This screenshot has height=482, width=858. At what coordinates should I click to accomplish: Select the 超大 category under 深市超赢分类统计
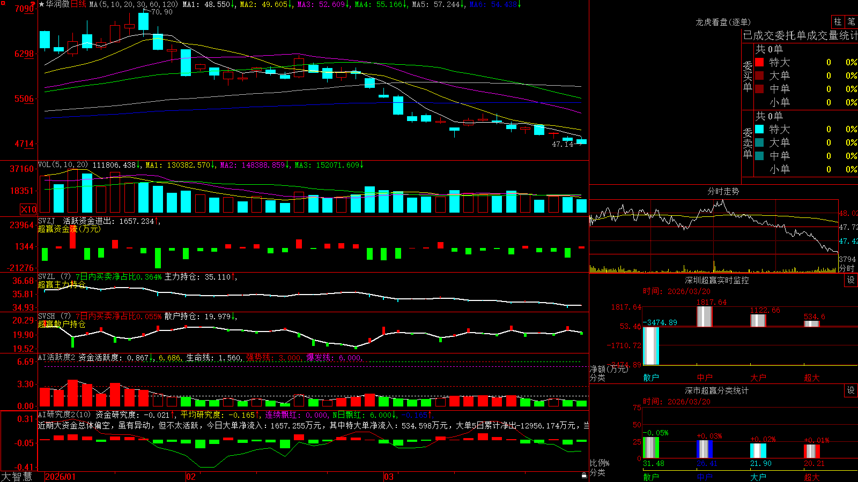point(812,477)
